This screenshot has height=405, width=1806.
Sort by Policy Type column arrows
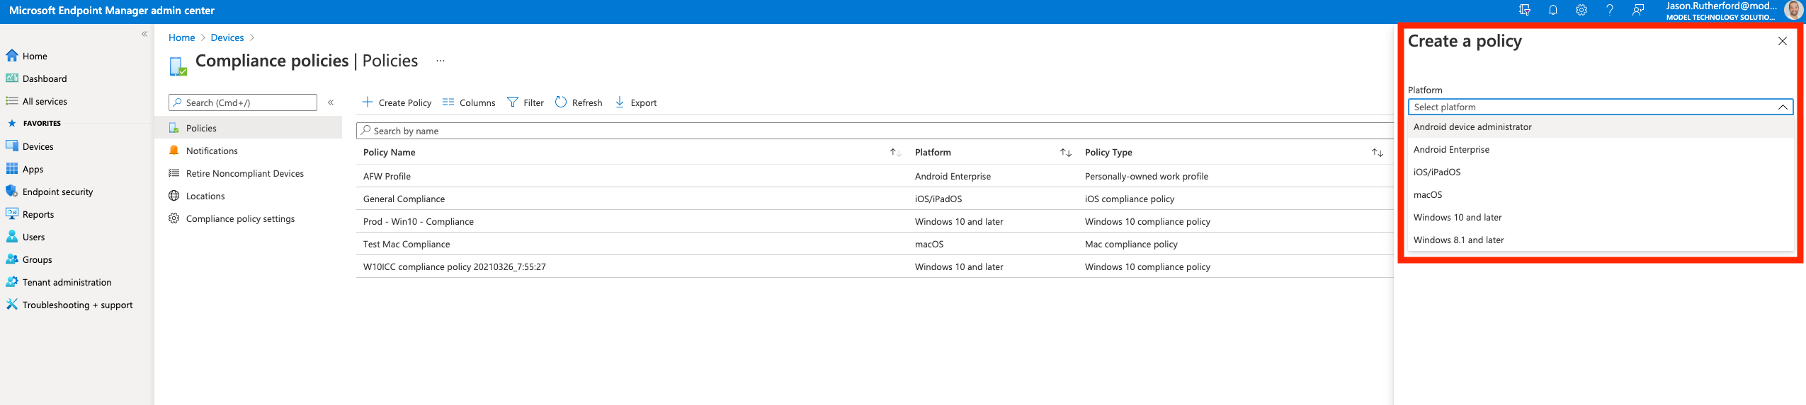[x=1377, y=153]
